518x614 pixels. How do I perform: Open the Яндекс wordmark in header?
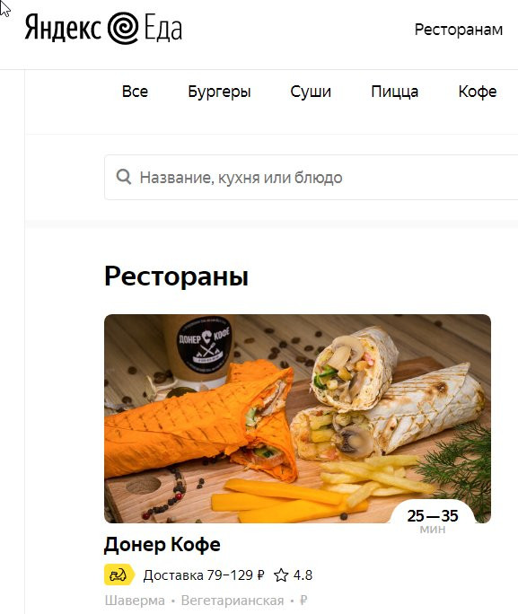pos(63,28)
